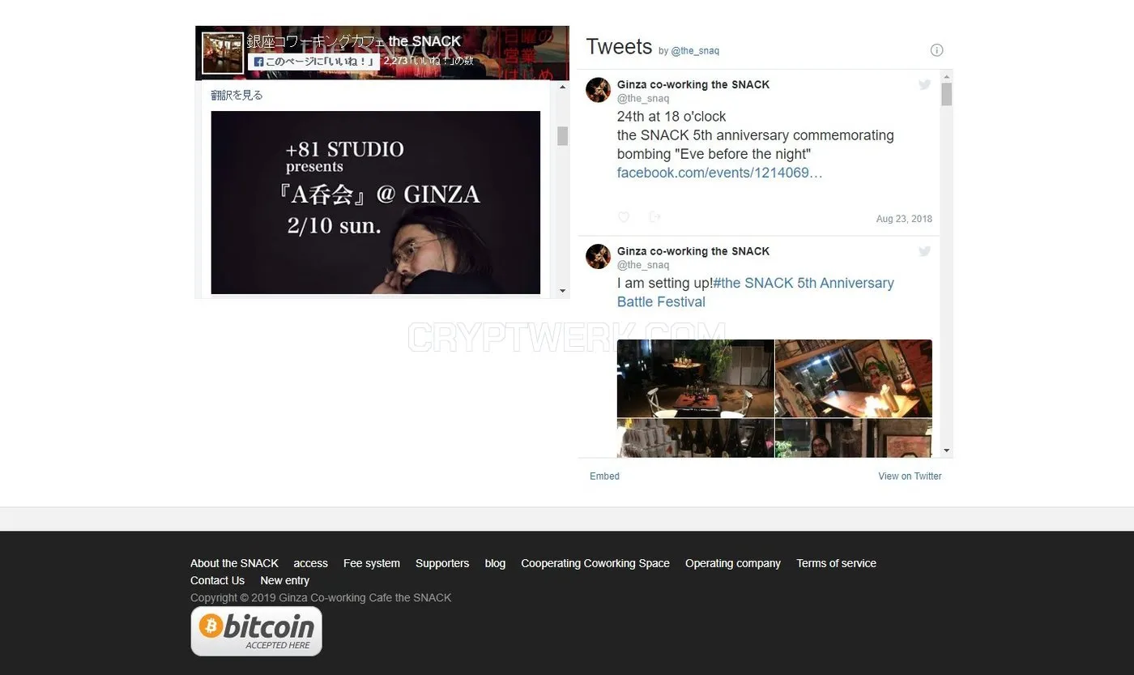Open Facebook page title '銀座コワーキングカフェ the SNACK'
1134x675 pixels.
pyautogui.click(x=354, y=41)
